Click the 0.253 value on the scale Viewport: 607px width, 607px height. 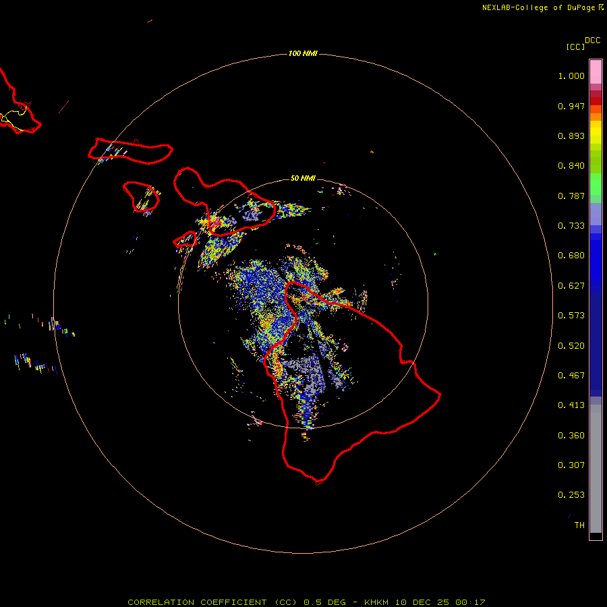pos(571,495)
